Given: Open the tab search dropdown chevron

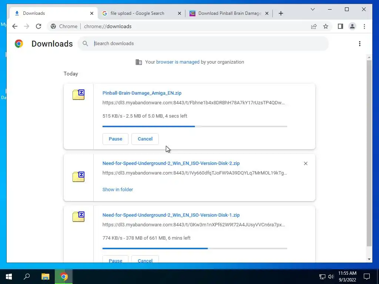Looking at the screenshot, I should 312,9.
